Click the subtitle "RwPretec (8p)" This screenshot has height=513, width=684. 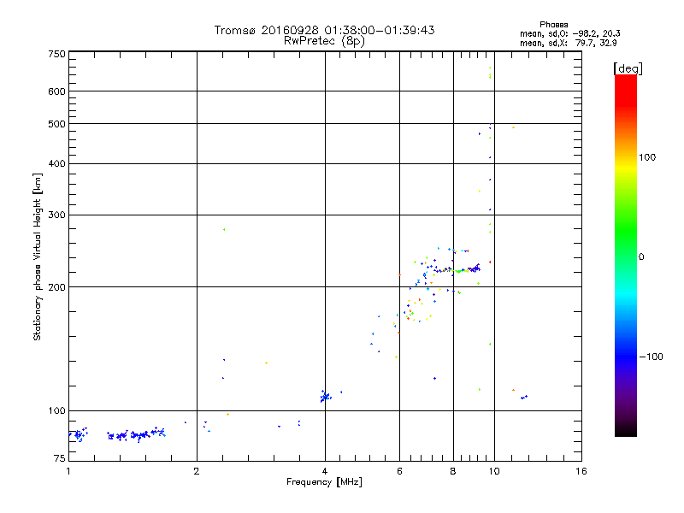point(324,41)
